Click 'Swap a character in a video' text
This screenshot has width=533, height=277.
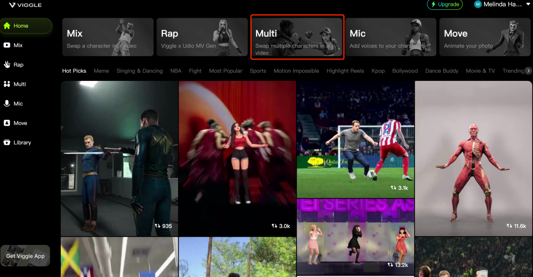coord(101,46)
